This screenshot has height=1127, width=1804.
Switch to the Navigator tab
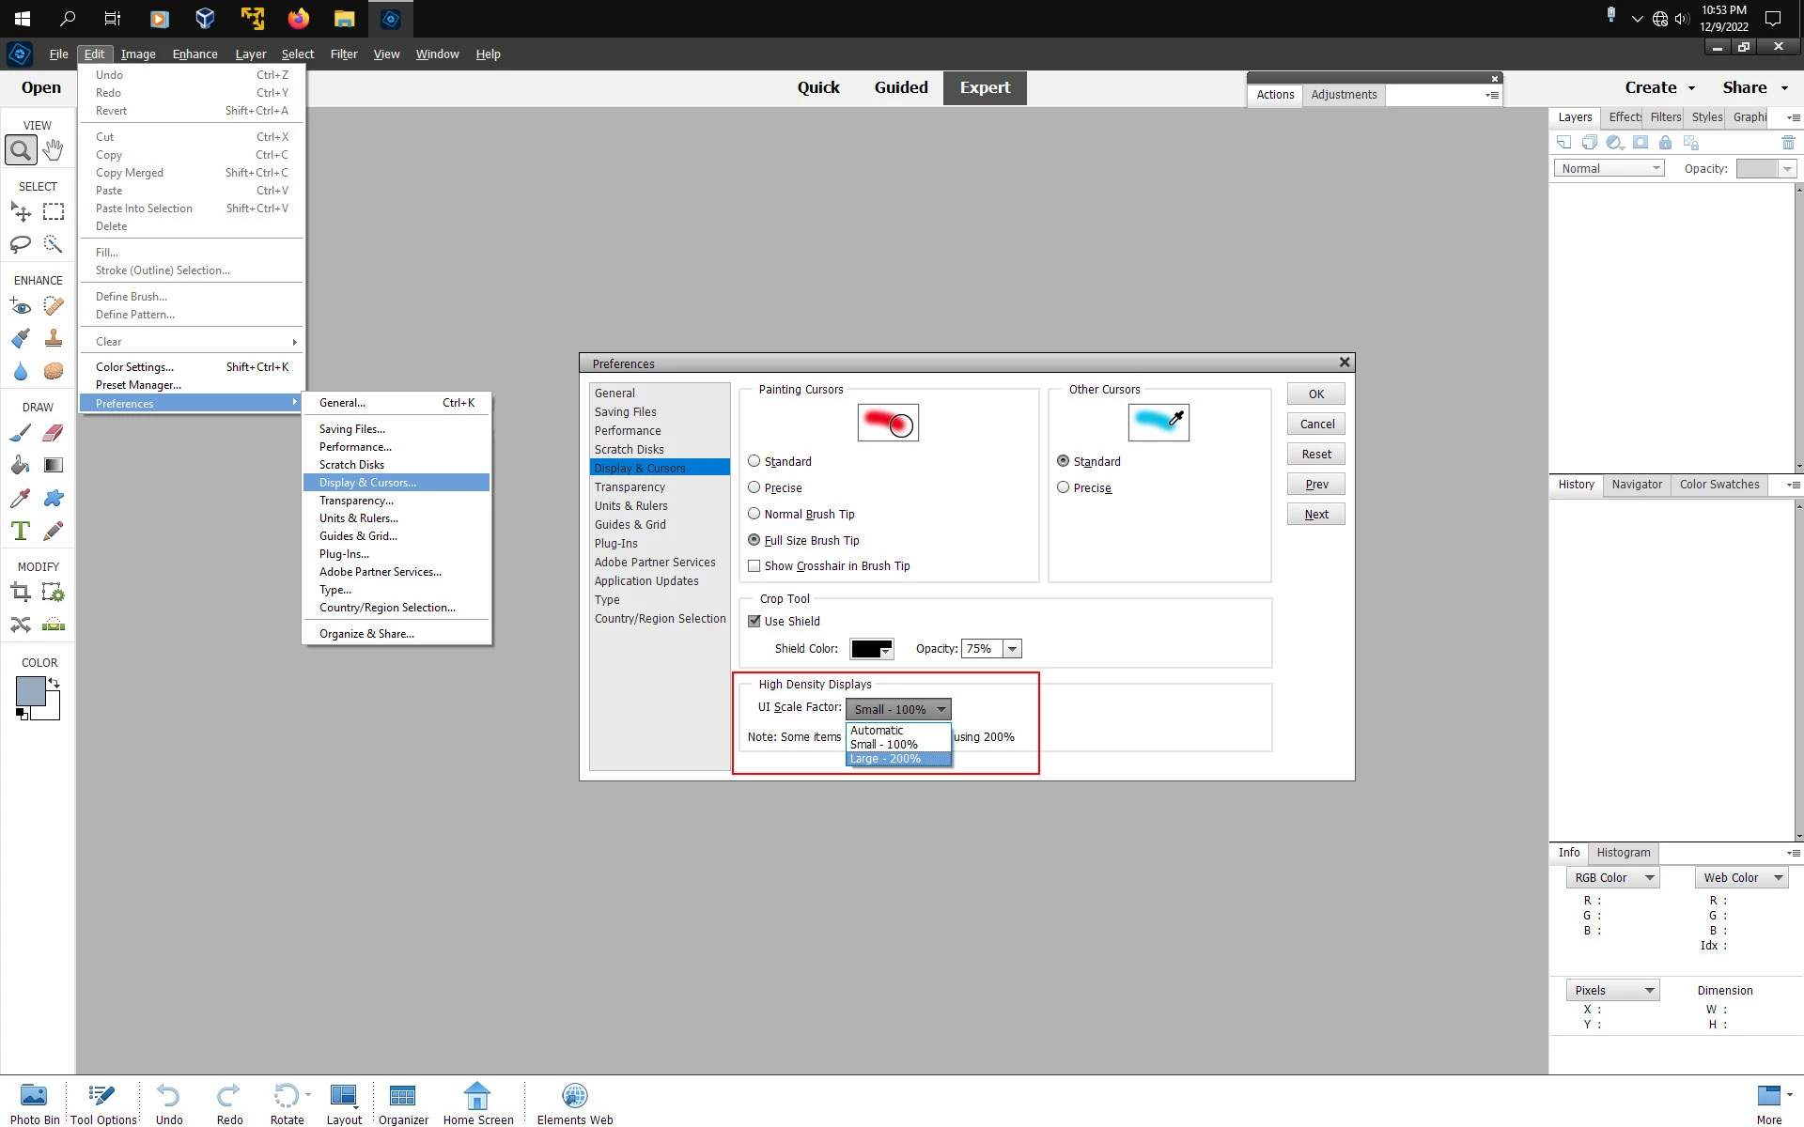point(1637,485)
